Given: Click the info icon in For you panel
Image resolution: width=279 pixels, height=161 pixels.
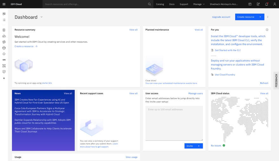Looking at the screenshot, I should [267, 30].
